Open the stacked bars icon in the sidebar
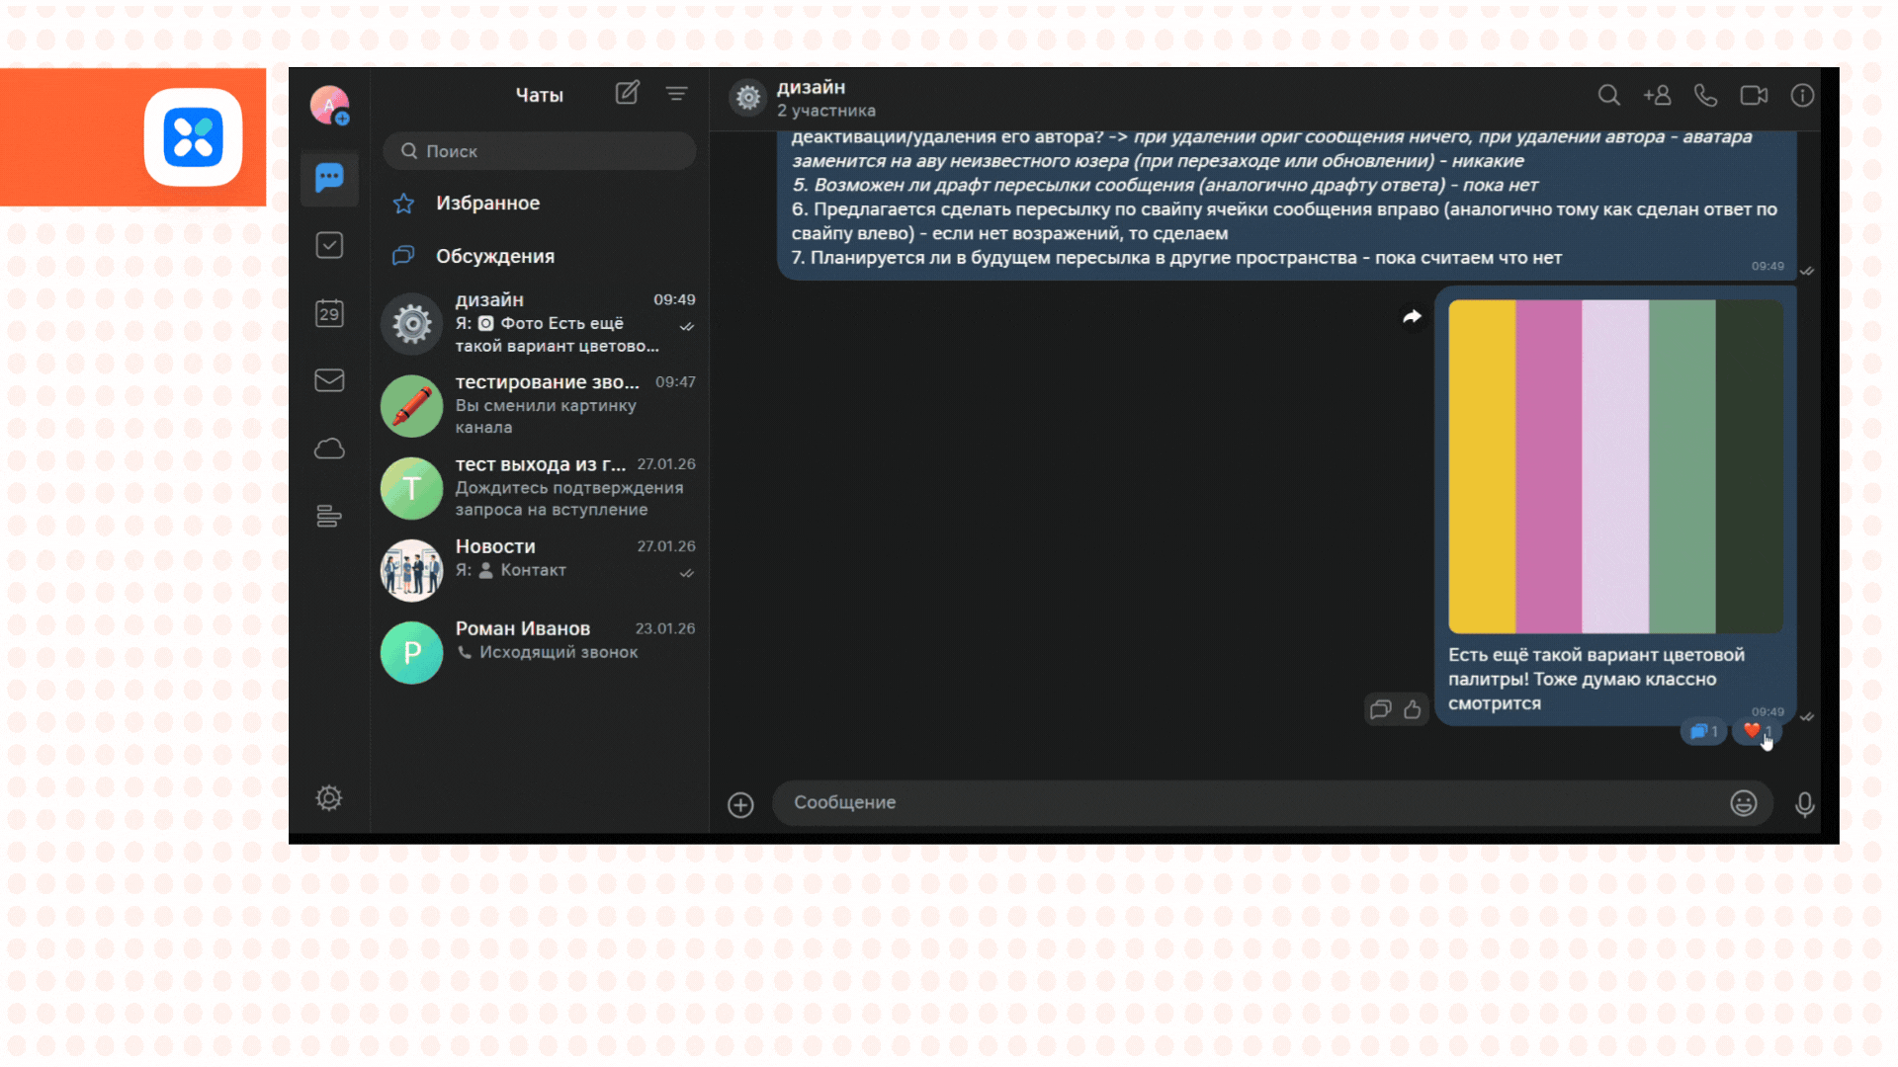The height and width of the screenshot is (1067, 1898). coord(329,516)
